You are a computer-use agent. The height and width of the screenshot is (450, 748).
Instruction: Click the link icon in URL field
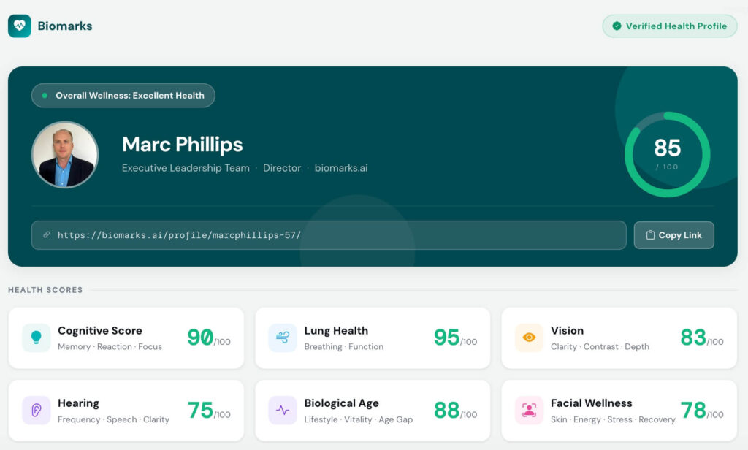[47, 234]
